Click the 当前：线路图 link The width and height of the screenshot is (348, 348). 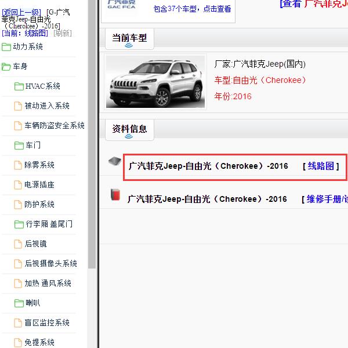25,33
